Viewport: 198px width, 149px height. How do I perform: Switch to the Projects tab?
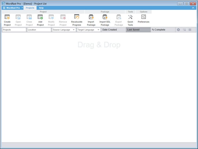pyautogui.click(x=30, y=8)
